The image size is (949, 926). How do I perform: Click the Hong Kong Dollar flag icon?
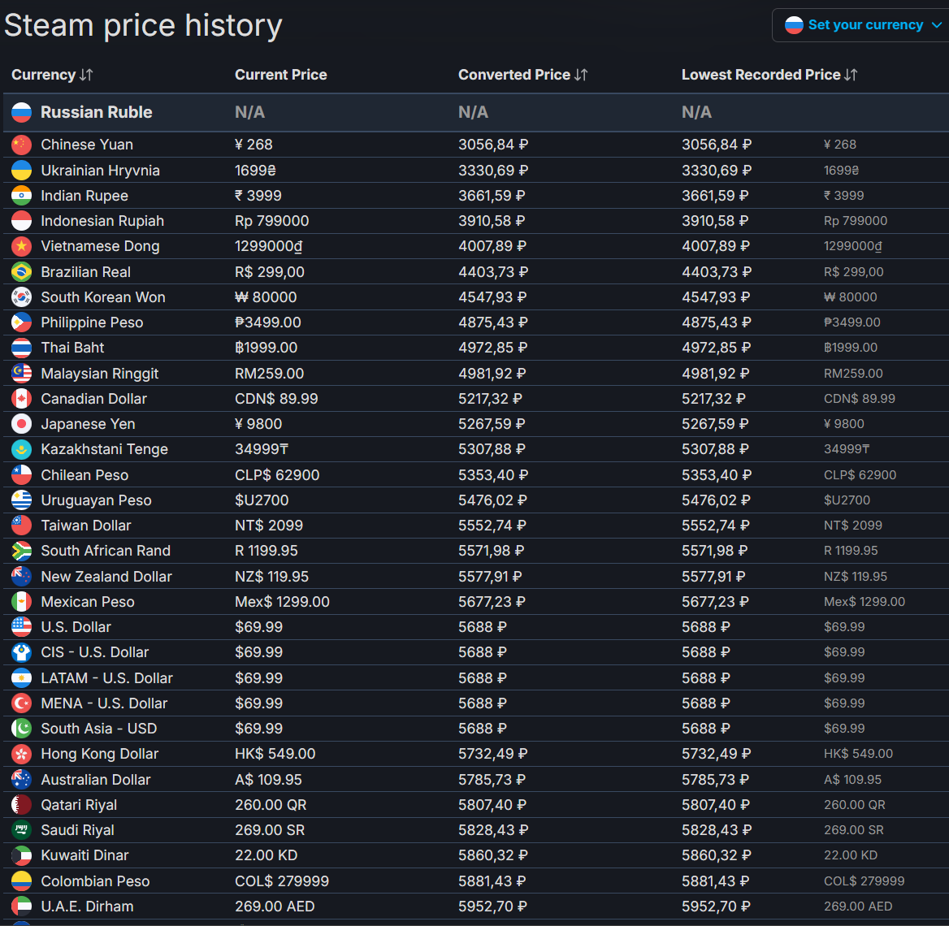[x=22, y=754]
